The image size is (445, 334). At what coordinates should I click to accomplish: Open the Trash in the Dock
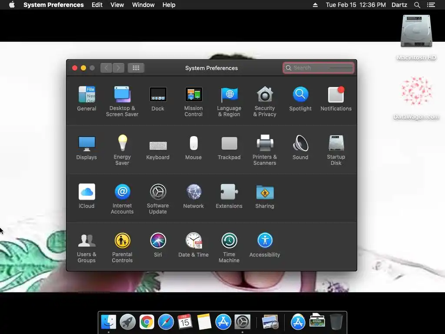(336, 322)
